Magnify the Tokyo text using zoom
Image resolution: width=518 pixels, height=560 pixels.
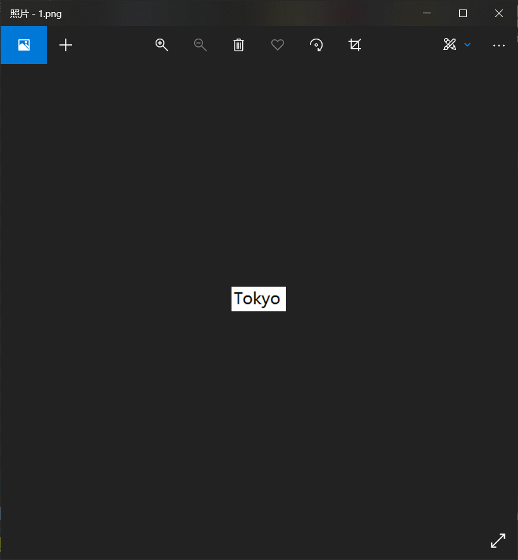(161, 45)
